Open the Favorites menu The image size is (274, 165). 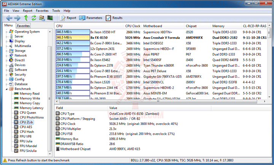coord(42,11)
